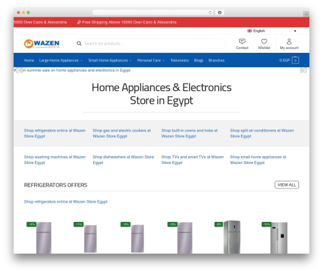The image size is (323, 273).
Task: Open the Home menu item
Action: (29, 61)
